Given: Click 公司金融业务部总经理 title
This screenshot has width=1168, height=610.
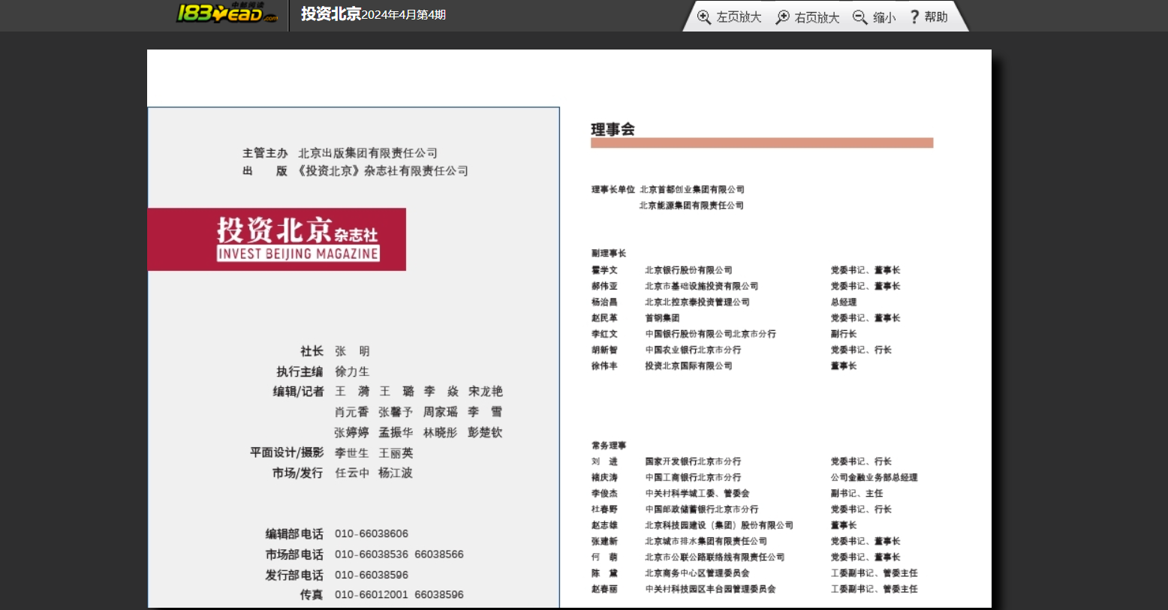Looking at the screenshot, I should [x=874, y=477].
